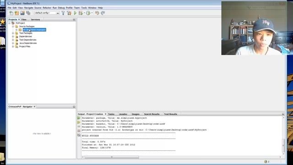
Task: Expand the Project Files node
Action: pos(13,47)
